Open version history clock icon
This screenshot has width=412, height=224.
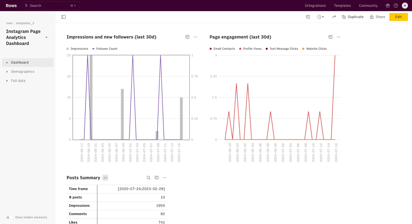(x=320, y=17)
